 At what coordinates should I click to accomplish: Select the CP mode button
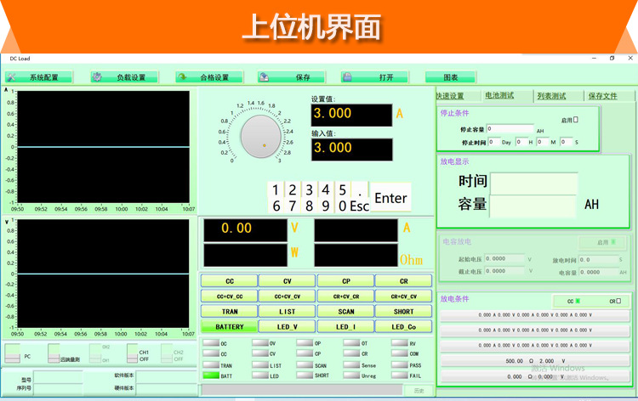pyautogui.click(x=346, y=281)
